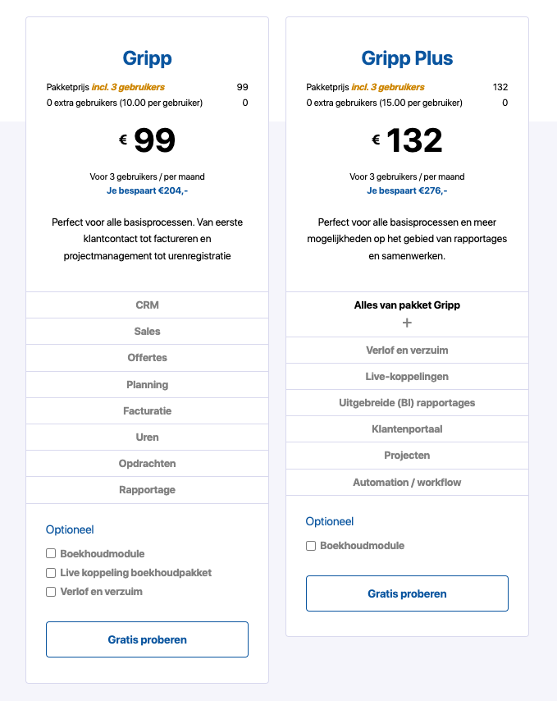
Task: Check the Live koppeling boekhoudpakket option
Action: tap(51, 572)
